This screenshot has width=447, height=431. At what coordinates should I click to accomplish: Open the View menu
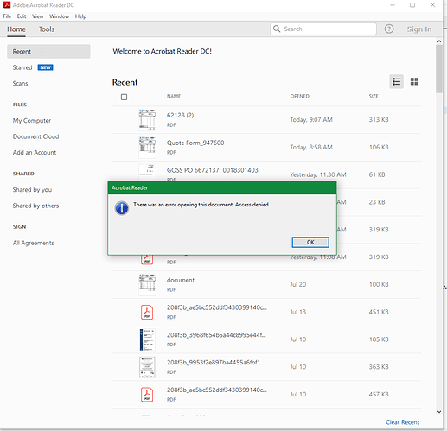click(38, 16)
